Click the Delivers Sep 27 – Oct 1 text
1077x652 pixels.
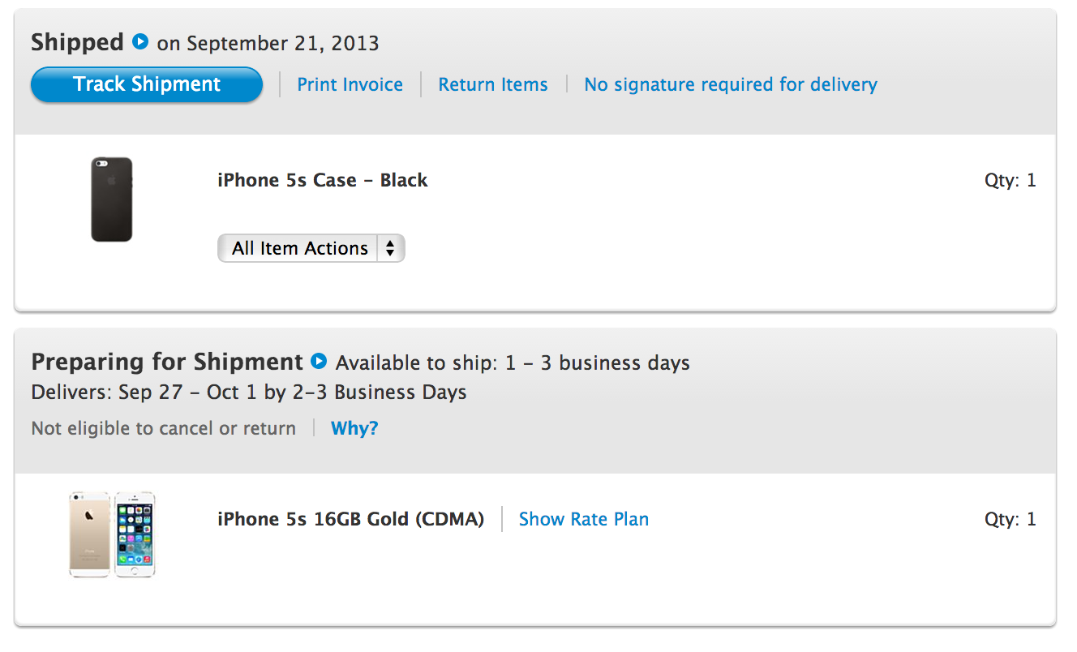click(x=248, y=392)
